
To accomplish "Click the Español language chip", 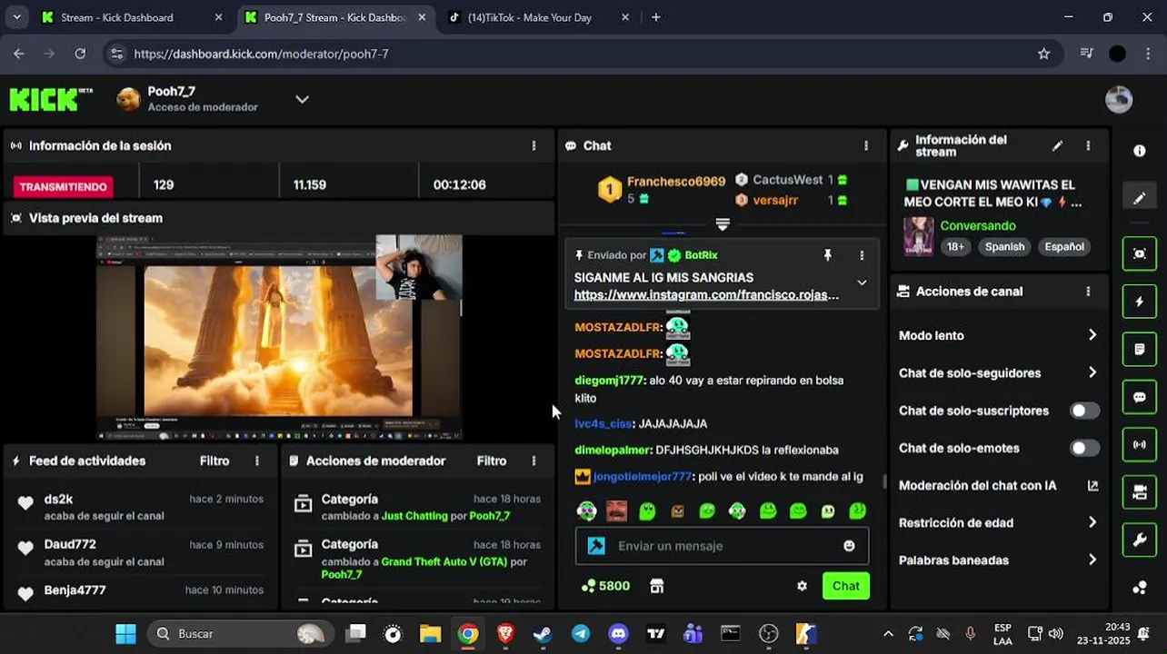I will pyautogui.click(x=1064, y=247).
